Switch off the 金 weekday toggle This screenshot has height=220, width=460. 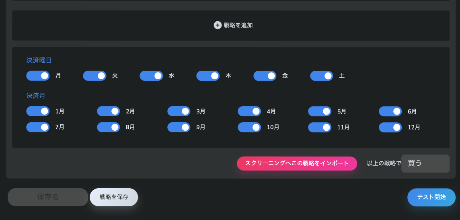pyautogui.click(x=265, y=76)
